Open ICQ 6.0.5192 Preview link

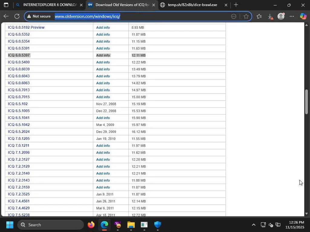click(x=26, y=27)
